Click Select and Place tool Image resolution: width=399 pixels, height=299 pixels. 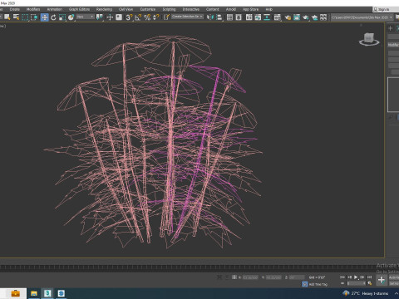tap(71, 17)
